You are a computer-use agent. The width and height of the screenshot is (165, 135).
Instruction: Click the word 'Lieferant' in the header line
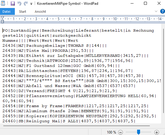(x=88, y=30)
